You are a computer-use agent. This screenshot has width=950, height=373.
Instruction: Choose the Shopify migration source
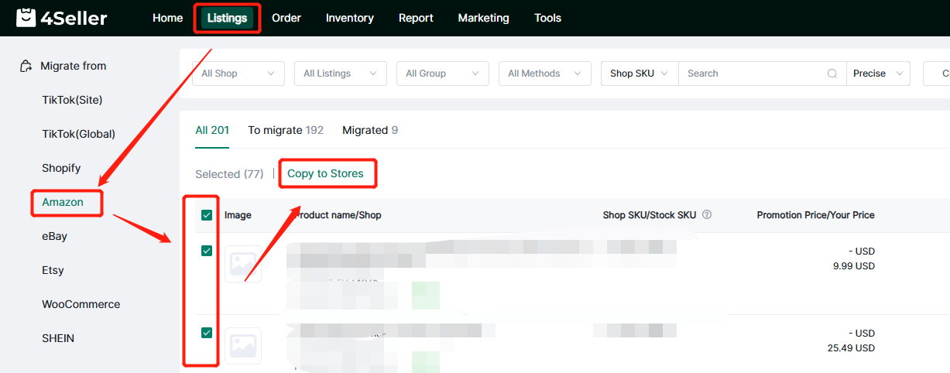pyautogui.click(x=61, y=168)
